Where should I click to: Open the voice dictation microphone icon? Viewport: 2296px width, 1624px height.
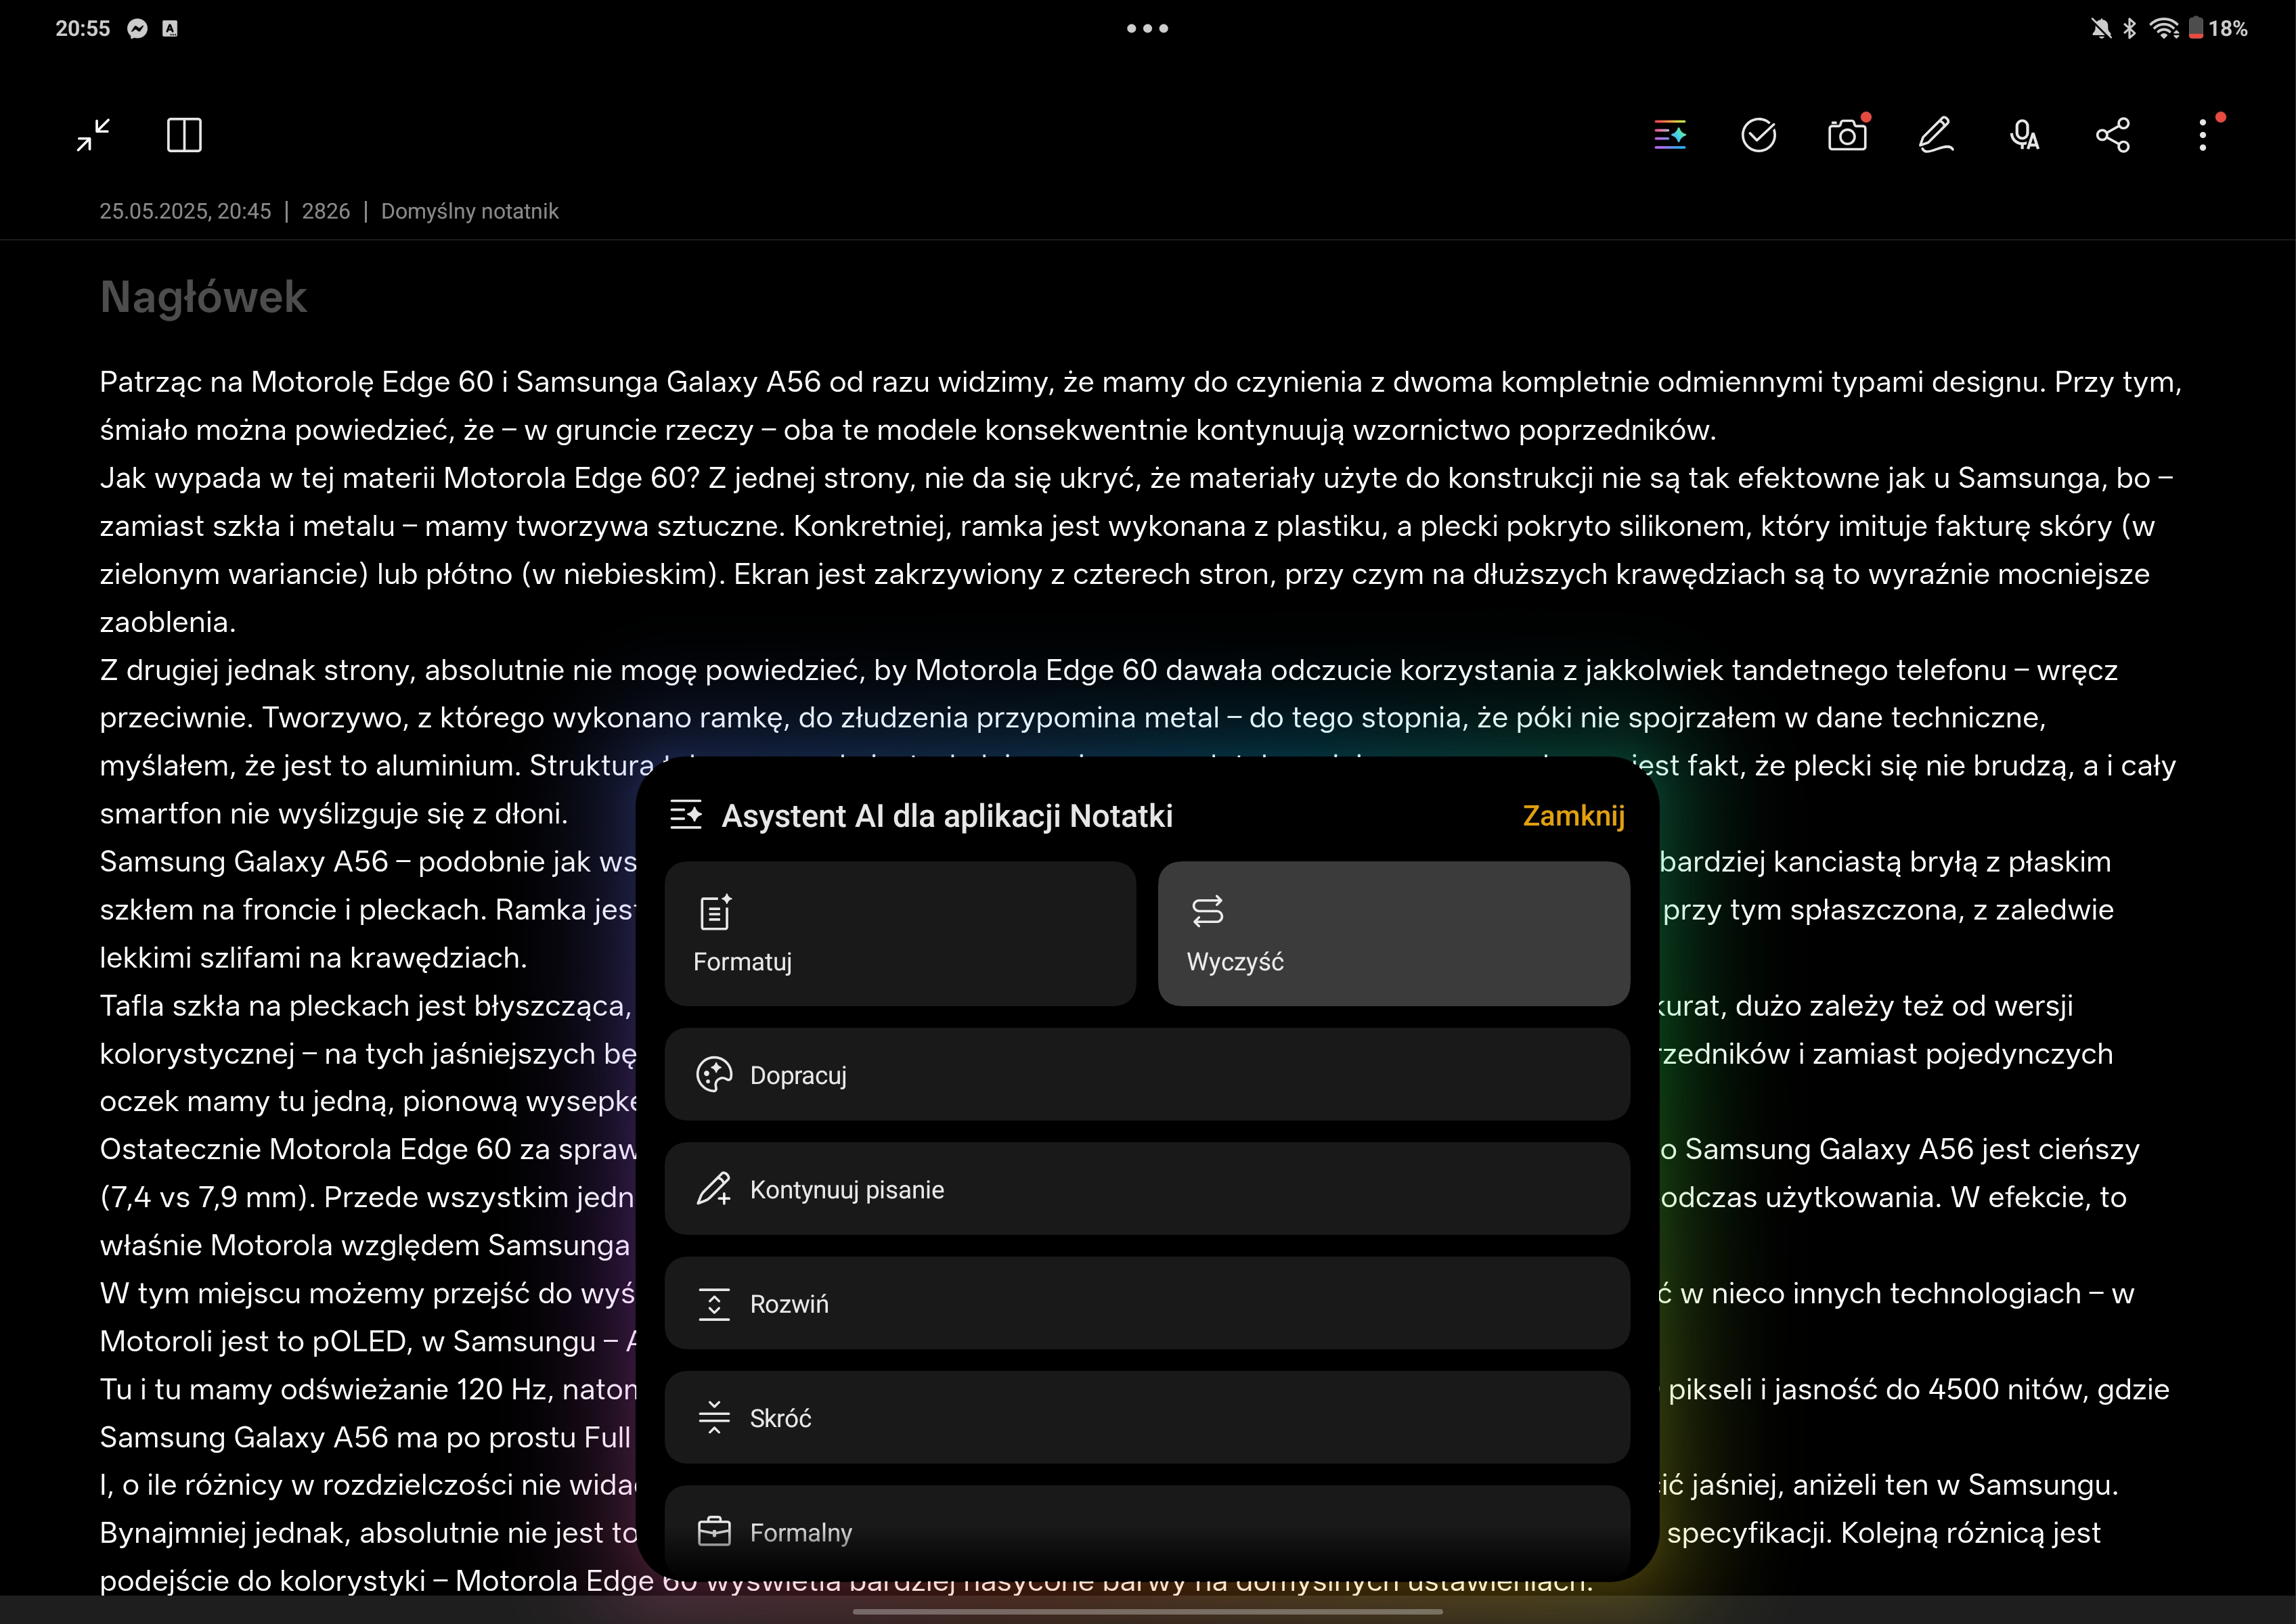point(2024,135)
